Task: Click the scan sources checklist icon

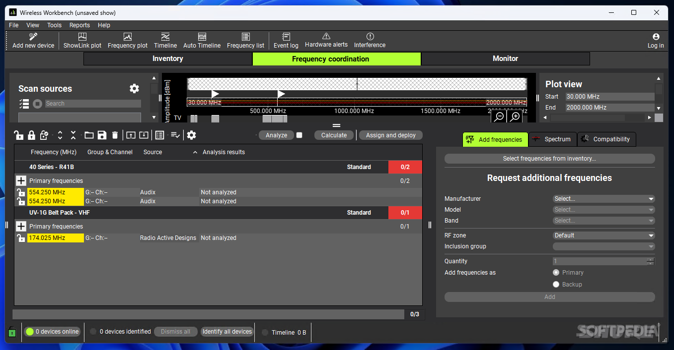Action: click(x=24, y=104)
